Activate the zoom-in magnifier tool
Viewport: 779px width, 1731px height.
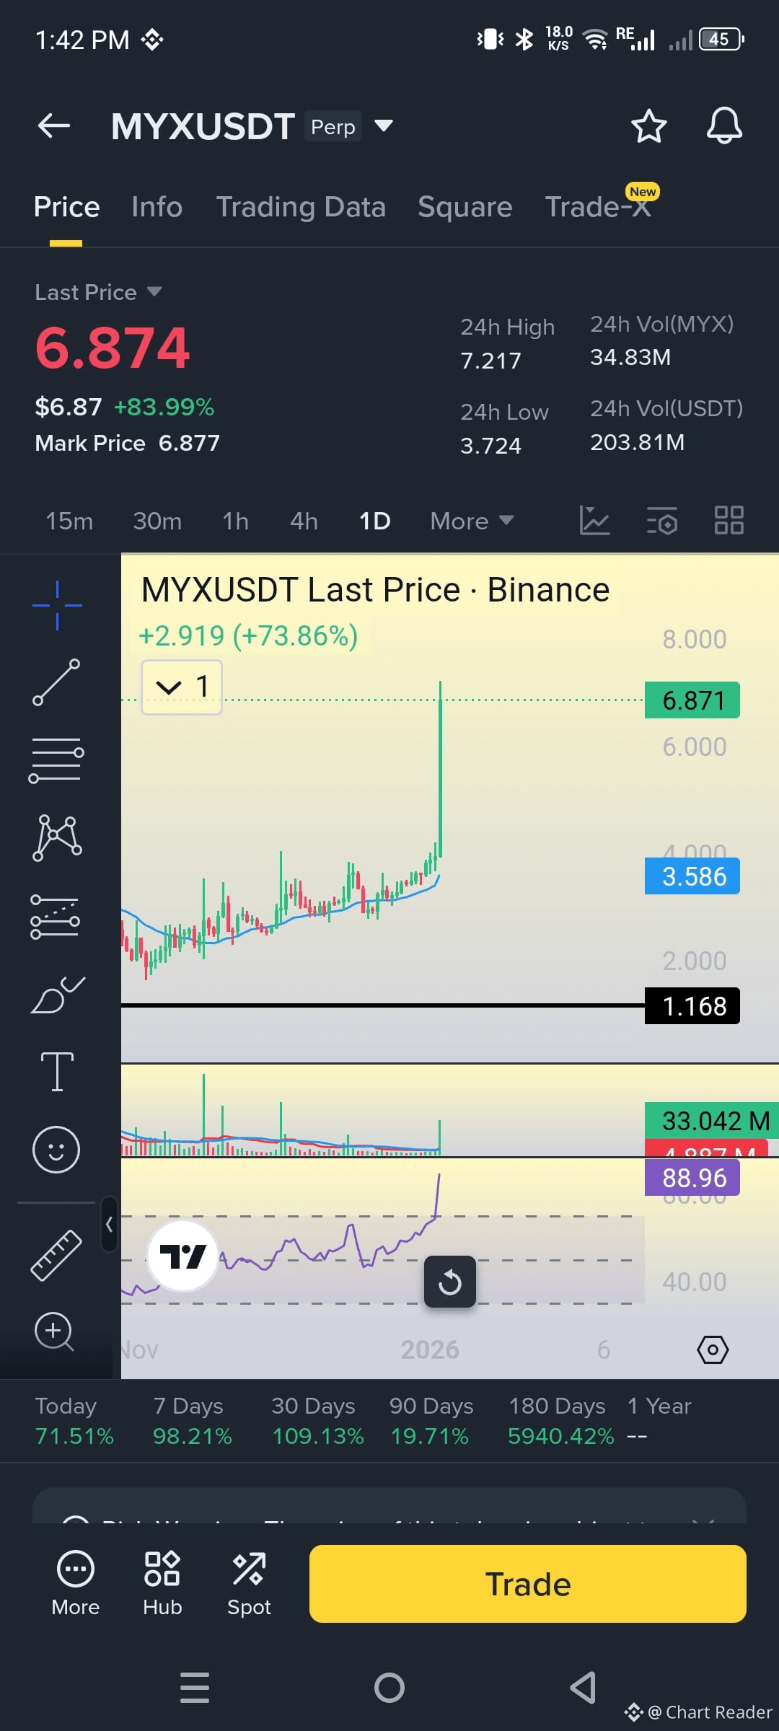(x=55, y=1331)
